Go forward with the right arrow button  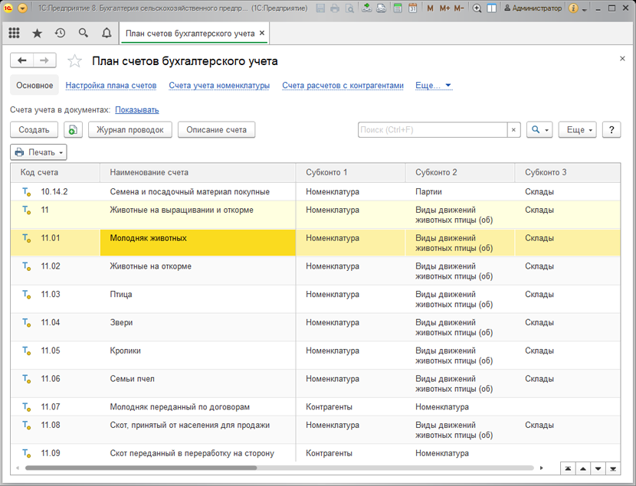44,60
